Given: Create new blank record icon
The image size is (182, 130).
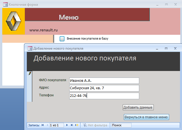Looking at the screenshot, I should pos(77,125).
